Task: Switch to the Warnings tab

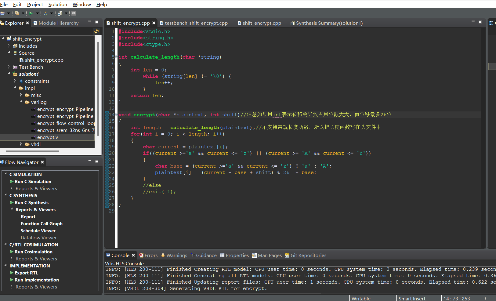Action: [x=174, y=255]
